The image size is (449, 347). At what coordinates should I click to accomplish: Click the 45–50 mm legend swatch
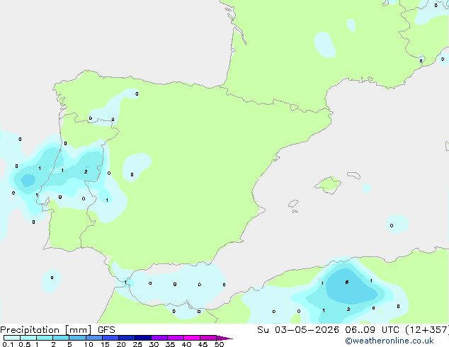click(x=208, y=338)
